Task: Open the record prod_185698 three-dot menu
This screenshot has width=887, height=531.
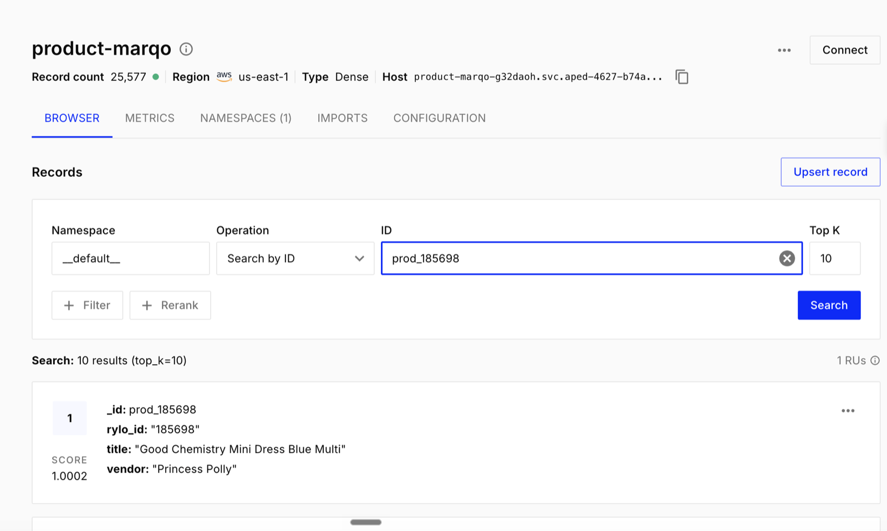Action: tap(848, 411)
